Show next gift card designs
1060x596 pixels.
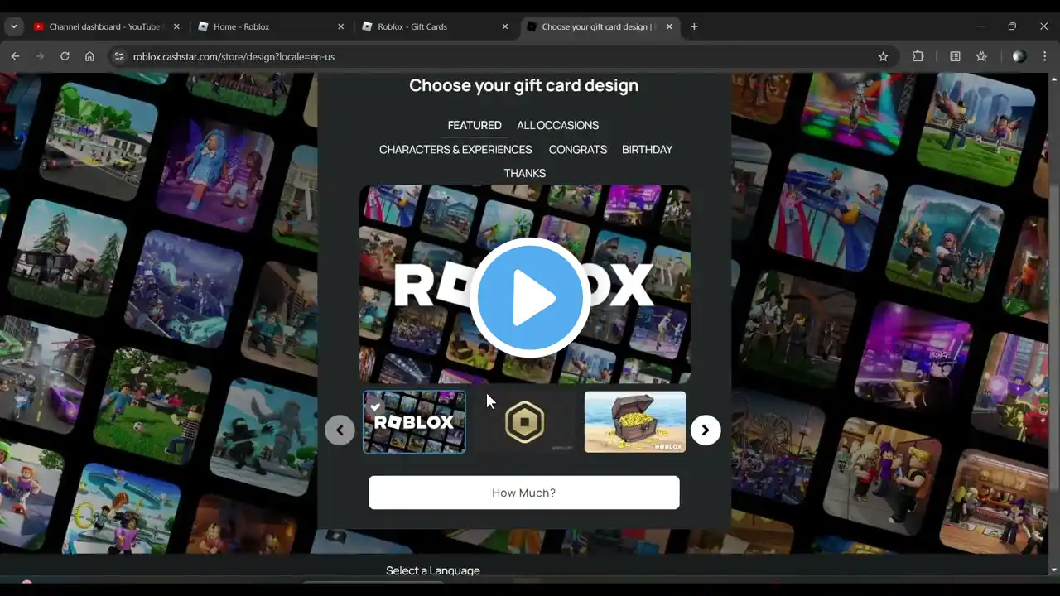(x=706, y=430)
